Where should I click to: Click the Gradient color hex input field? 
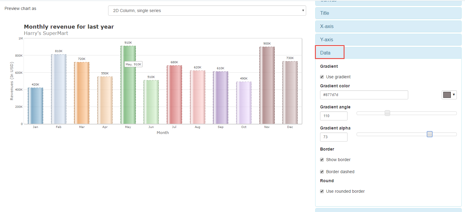tap(364, 95)
